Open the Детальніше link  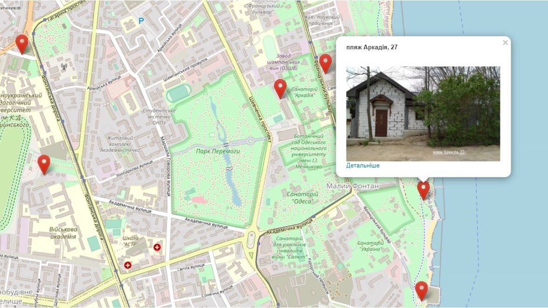[363, 165]
